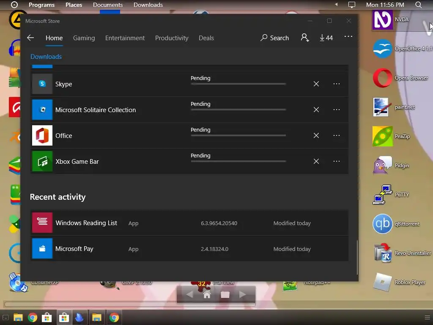Open the Downloads menu in the top panel

point(148,5)
